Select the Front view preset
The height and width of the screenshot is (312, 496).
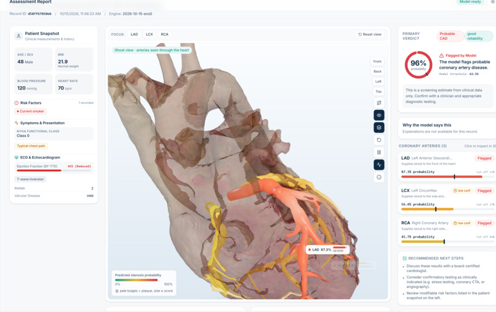point(377,61)
